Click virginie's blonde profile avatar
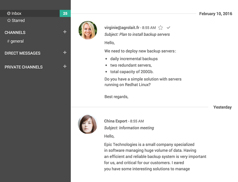Image resolution: width=238 pixels, height=182 pixels. pyautogui.click(x=88, y=30)
